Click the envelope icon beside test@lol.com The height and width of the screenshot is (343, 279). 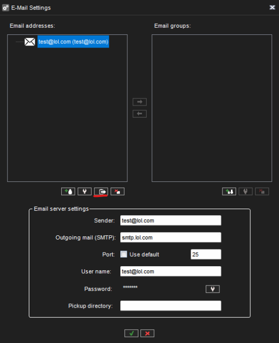tap(30, 42)
